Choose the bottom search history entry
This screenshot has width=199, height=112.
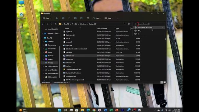(149, 34)
